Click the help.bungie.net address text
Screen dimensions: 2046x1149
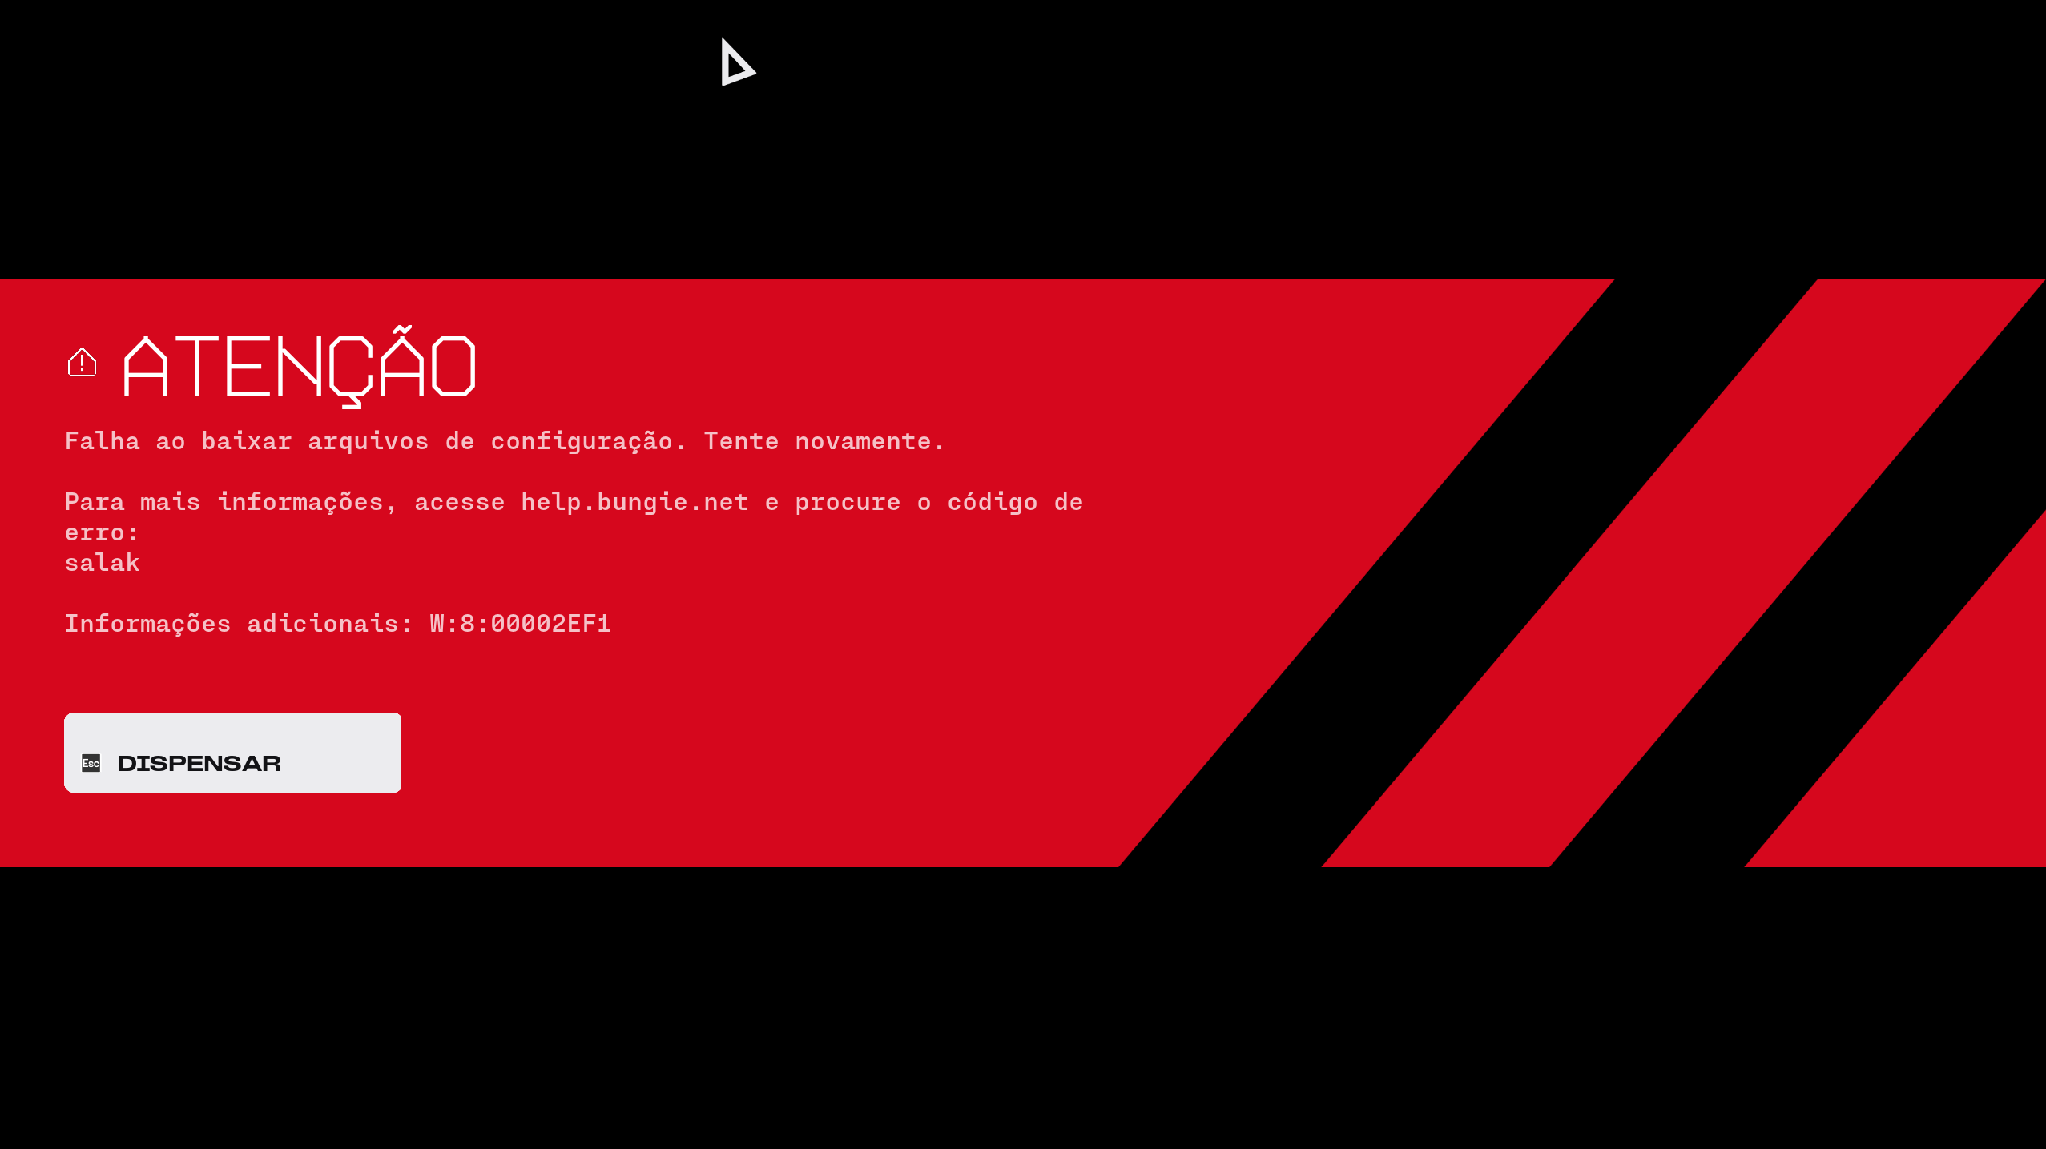pyautogui.click(x=634, y=502)
